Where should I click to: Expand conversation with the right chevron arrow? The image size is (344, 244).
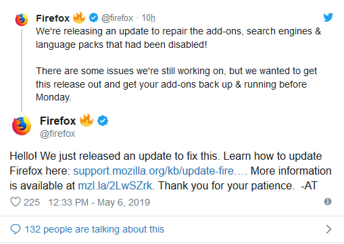[328, 229]
